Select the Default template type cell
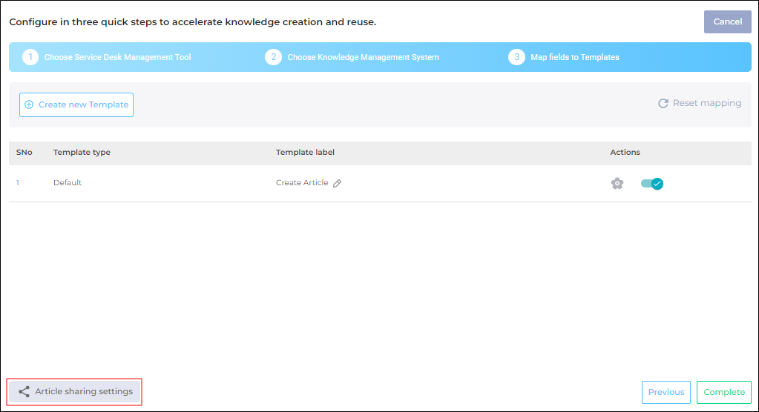The height and width of the screenshot is (412, 759). click(x=68, y=183)
